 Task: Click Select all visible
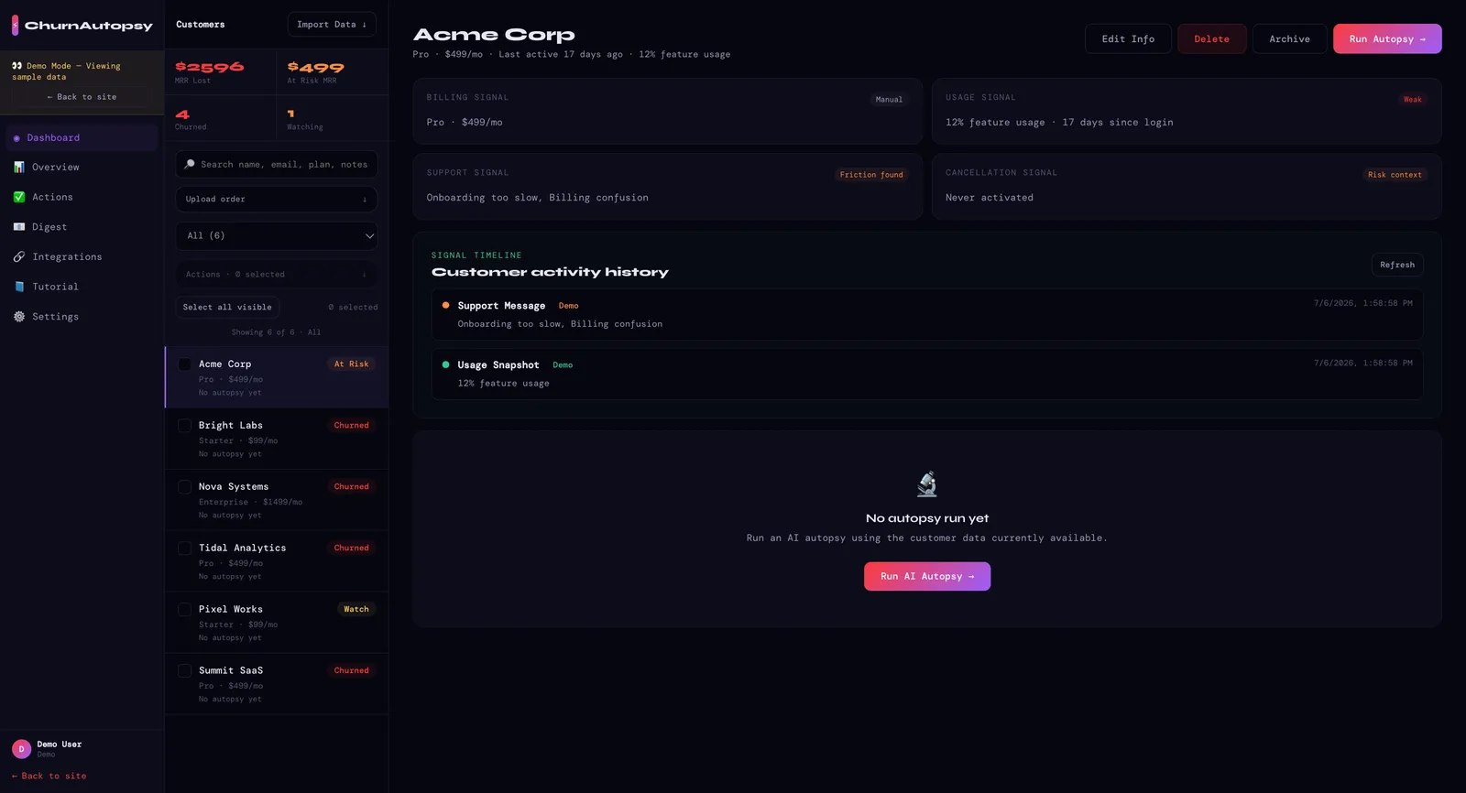(x=227, y=308)
